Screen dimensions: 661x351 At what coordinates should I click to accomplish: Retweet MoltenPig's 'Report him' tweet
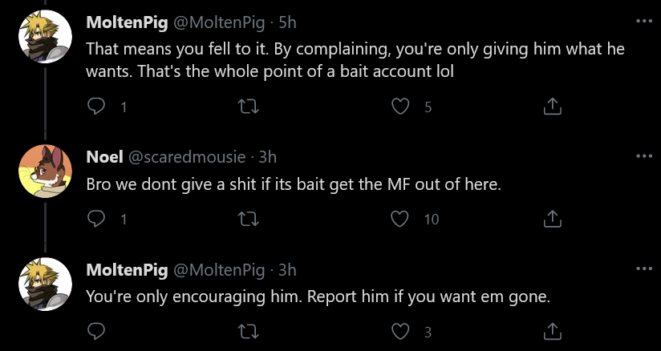(x=249, y=332)
